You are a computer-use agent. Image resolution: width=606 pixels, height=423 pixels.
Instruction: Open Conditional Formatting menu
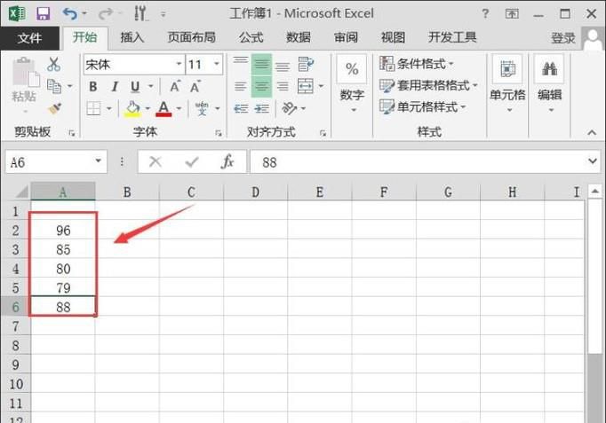click(x=416, y=64)
